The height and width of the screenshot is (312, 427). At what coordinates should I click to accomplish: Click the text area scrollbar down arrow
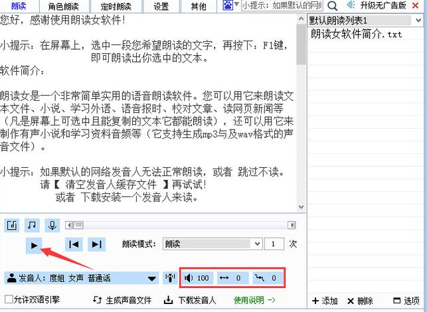(x=301, y=207)
